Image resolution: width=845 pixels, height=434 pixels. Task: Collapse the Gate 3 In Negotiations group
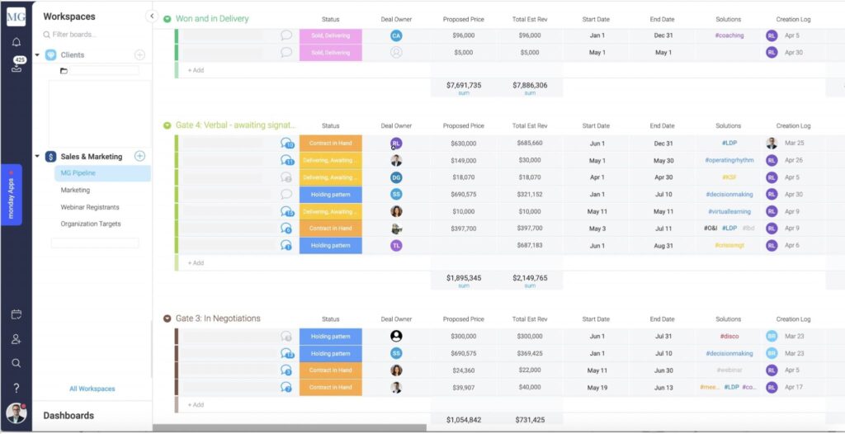(167, 318)
